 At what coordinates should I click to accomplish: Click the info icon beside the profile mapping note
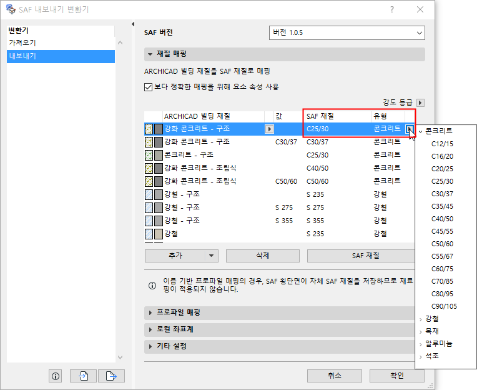pos(152,286)
